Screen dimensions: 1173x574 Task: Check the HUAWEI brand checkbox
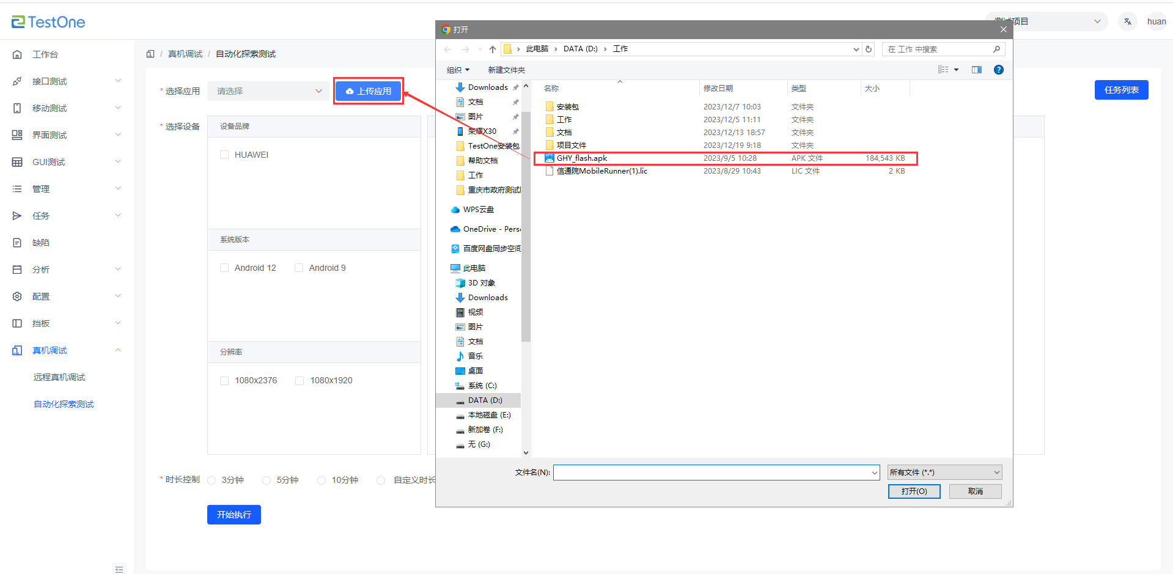[224, 155]
